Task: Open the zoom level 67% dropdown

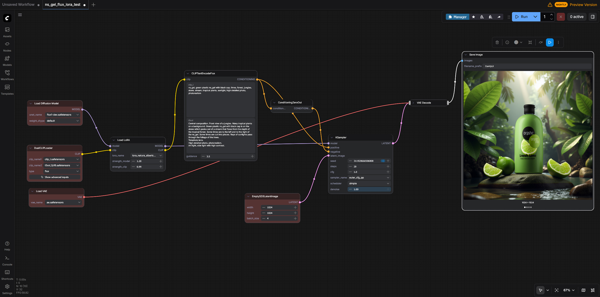Action: [569, 290]
